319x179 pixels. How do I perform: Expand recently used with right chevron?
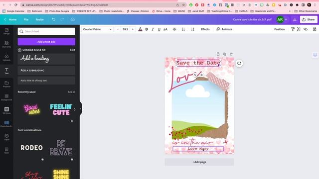point(74,109)
